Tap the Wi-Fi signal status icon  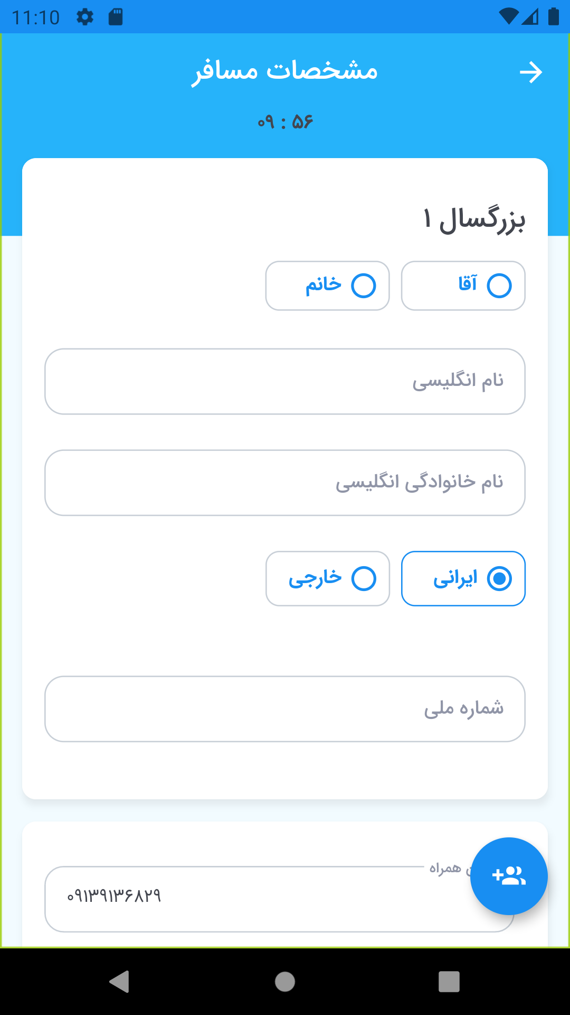[508, 17]
